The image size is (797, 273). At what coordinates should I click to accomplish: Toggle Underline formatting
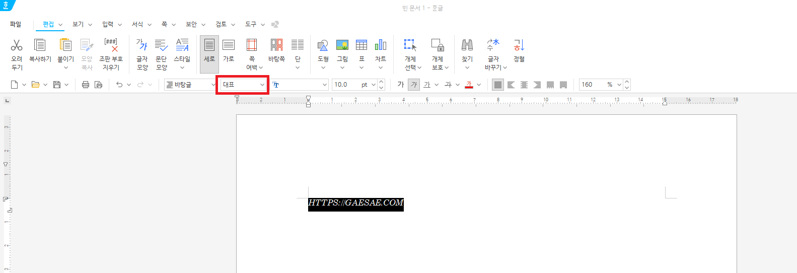[427, 85]
